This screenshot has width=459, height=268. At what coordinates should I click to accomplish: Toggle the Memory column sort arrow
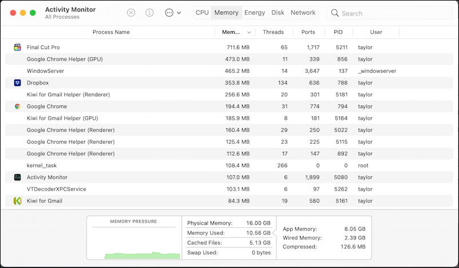249,32
